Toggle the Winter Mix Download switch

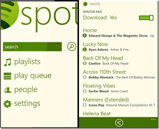coord(146,18)
